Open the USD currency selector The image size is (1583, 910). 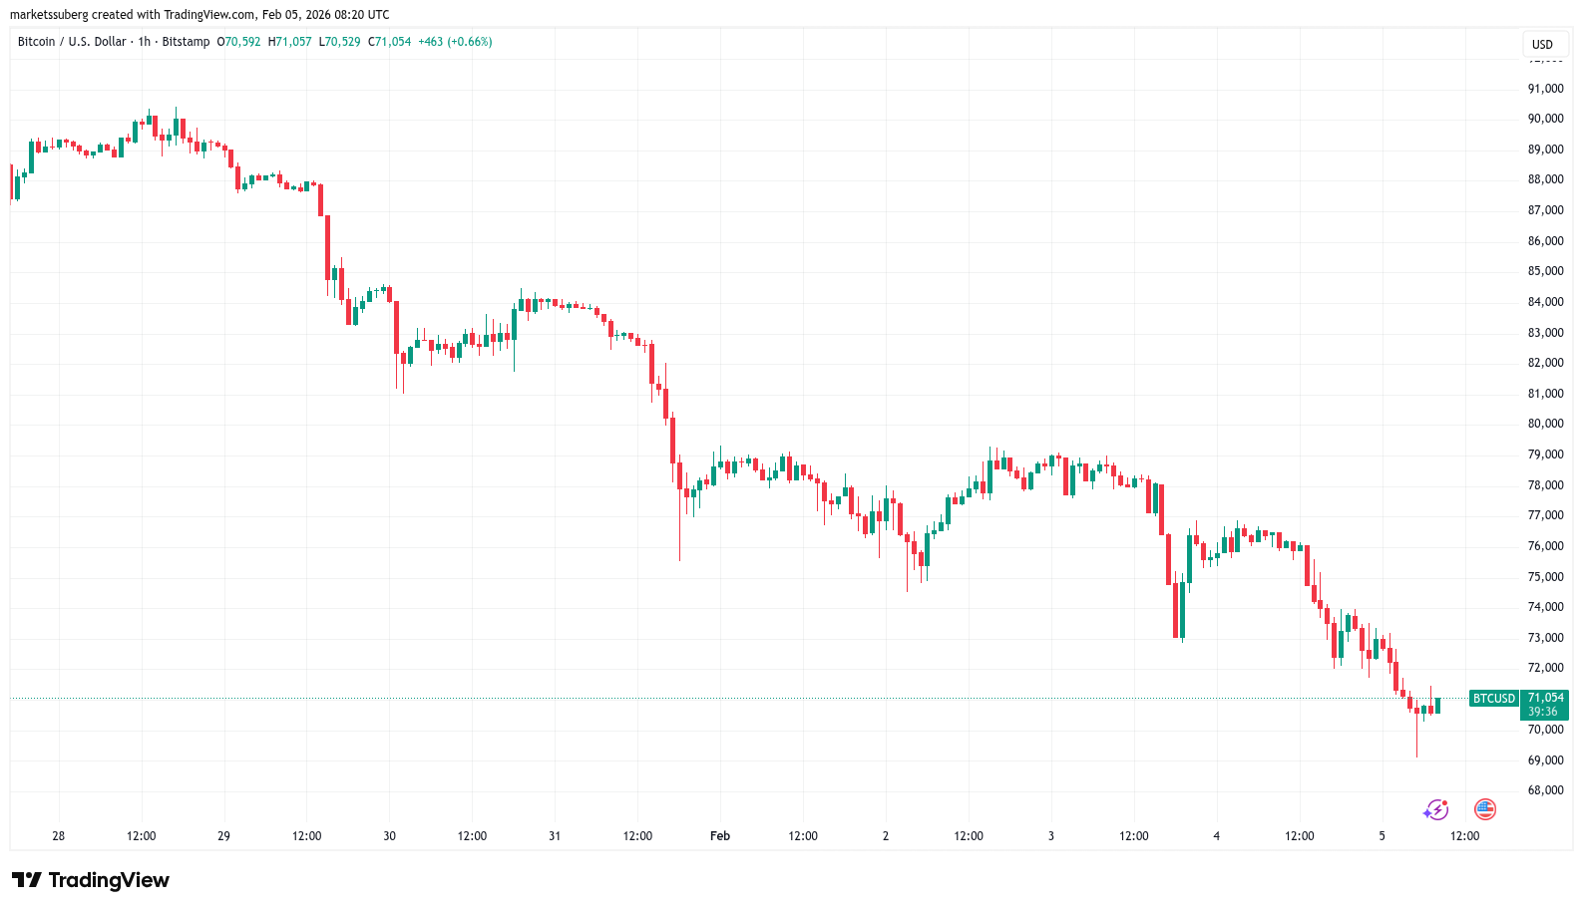1542,44
